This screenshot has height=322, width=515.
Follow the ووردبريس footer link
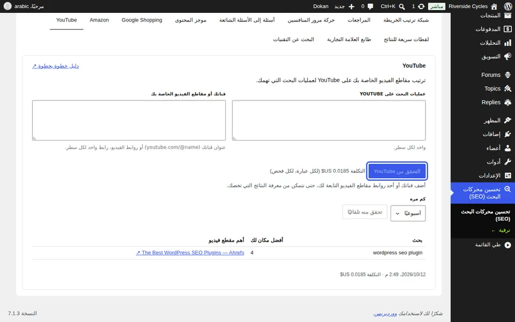[x=386, y=314]
